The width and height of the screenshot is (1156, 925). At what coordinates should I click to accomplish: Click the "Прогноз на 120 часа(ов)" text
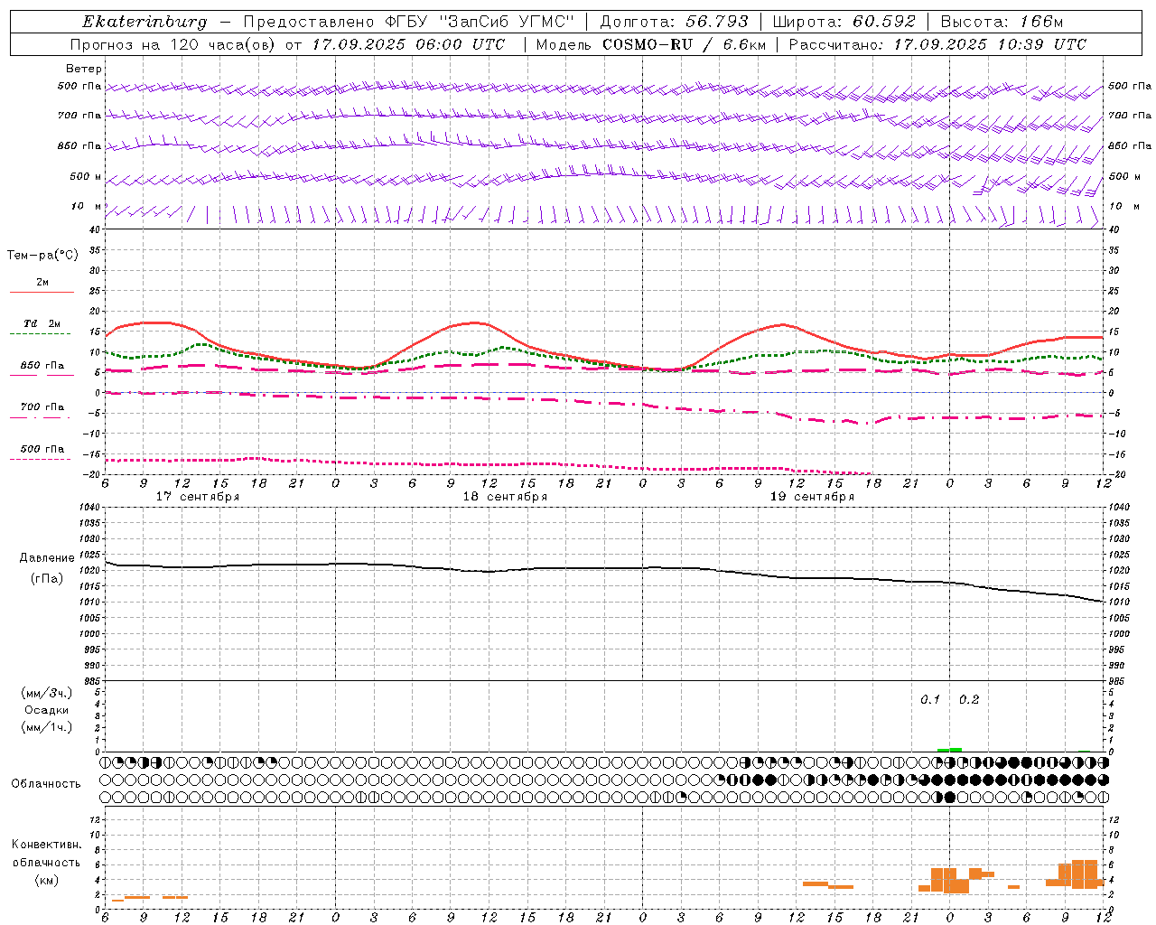tap(174, 44)
